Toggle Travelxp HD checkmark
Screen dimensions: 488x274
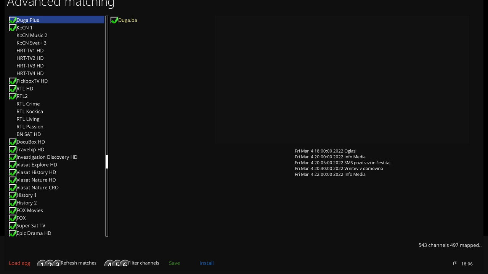[x=13, y=149]
